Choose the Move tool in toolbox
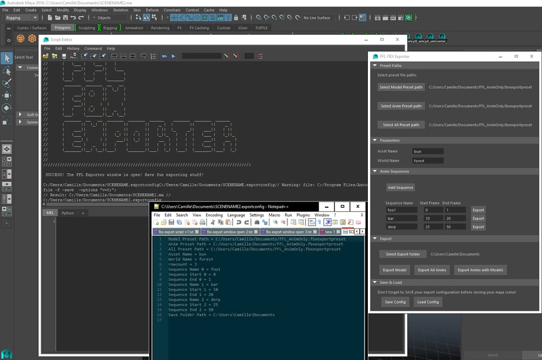542x360 pixels. pos(7,96)
